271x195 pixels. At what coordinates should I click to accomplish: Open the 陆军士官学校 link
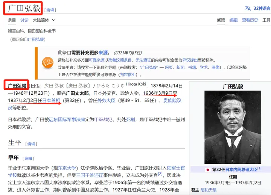(176, 168)
